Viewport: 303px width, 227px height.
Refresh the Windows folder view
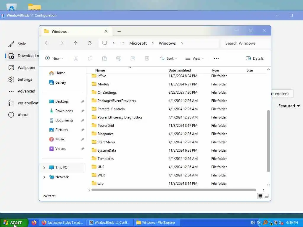point(90,43)
